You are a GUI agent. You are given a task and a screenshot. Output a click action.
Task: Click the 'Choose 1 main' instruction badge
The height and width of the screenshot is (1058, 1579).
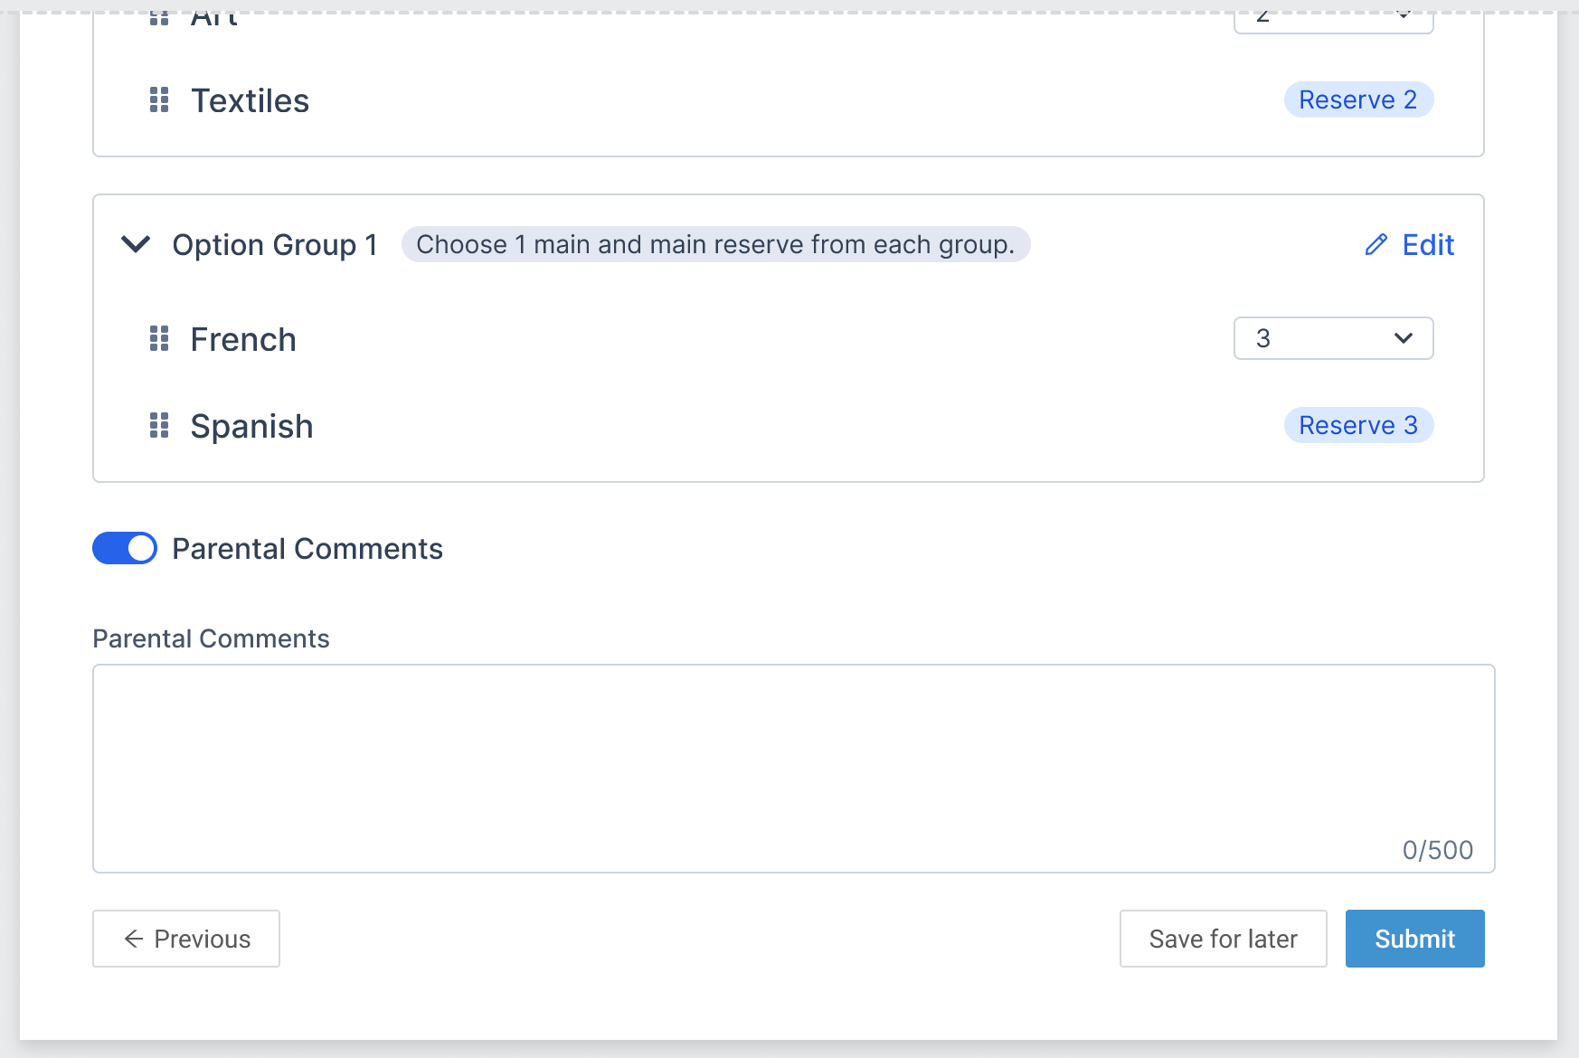click(x=714, y=244)
